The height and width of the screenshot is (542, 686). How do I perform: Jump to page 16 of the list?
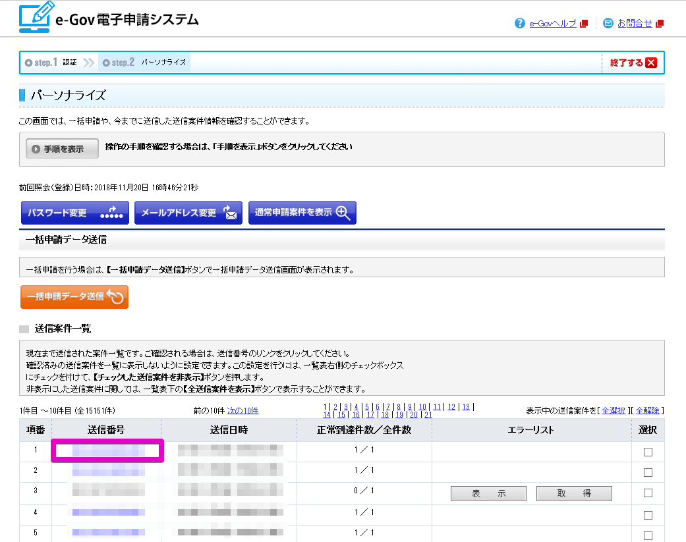tap(356, 415)
